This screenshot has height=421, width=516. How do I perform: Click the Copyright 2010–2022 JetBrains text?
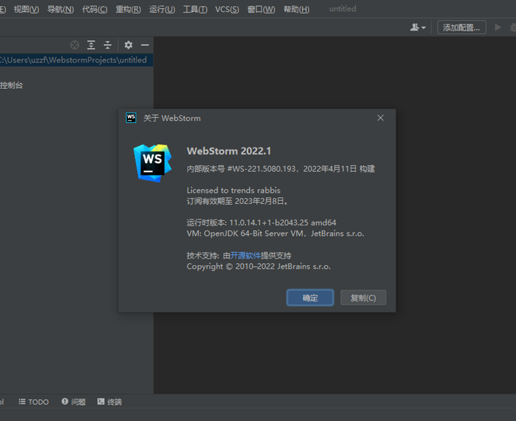[258, 266]
